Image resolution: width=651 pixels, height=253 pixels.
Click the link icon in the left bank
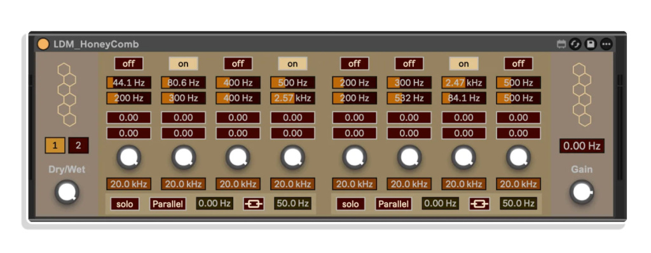[253, 204]
